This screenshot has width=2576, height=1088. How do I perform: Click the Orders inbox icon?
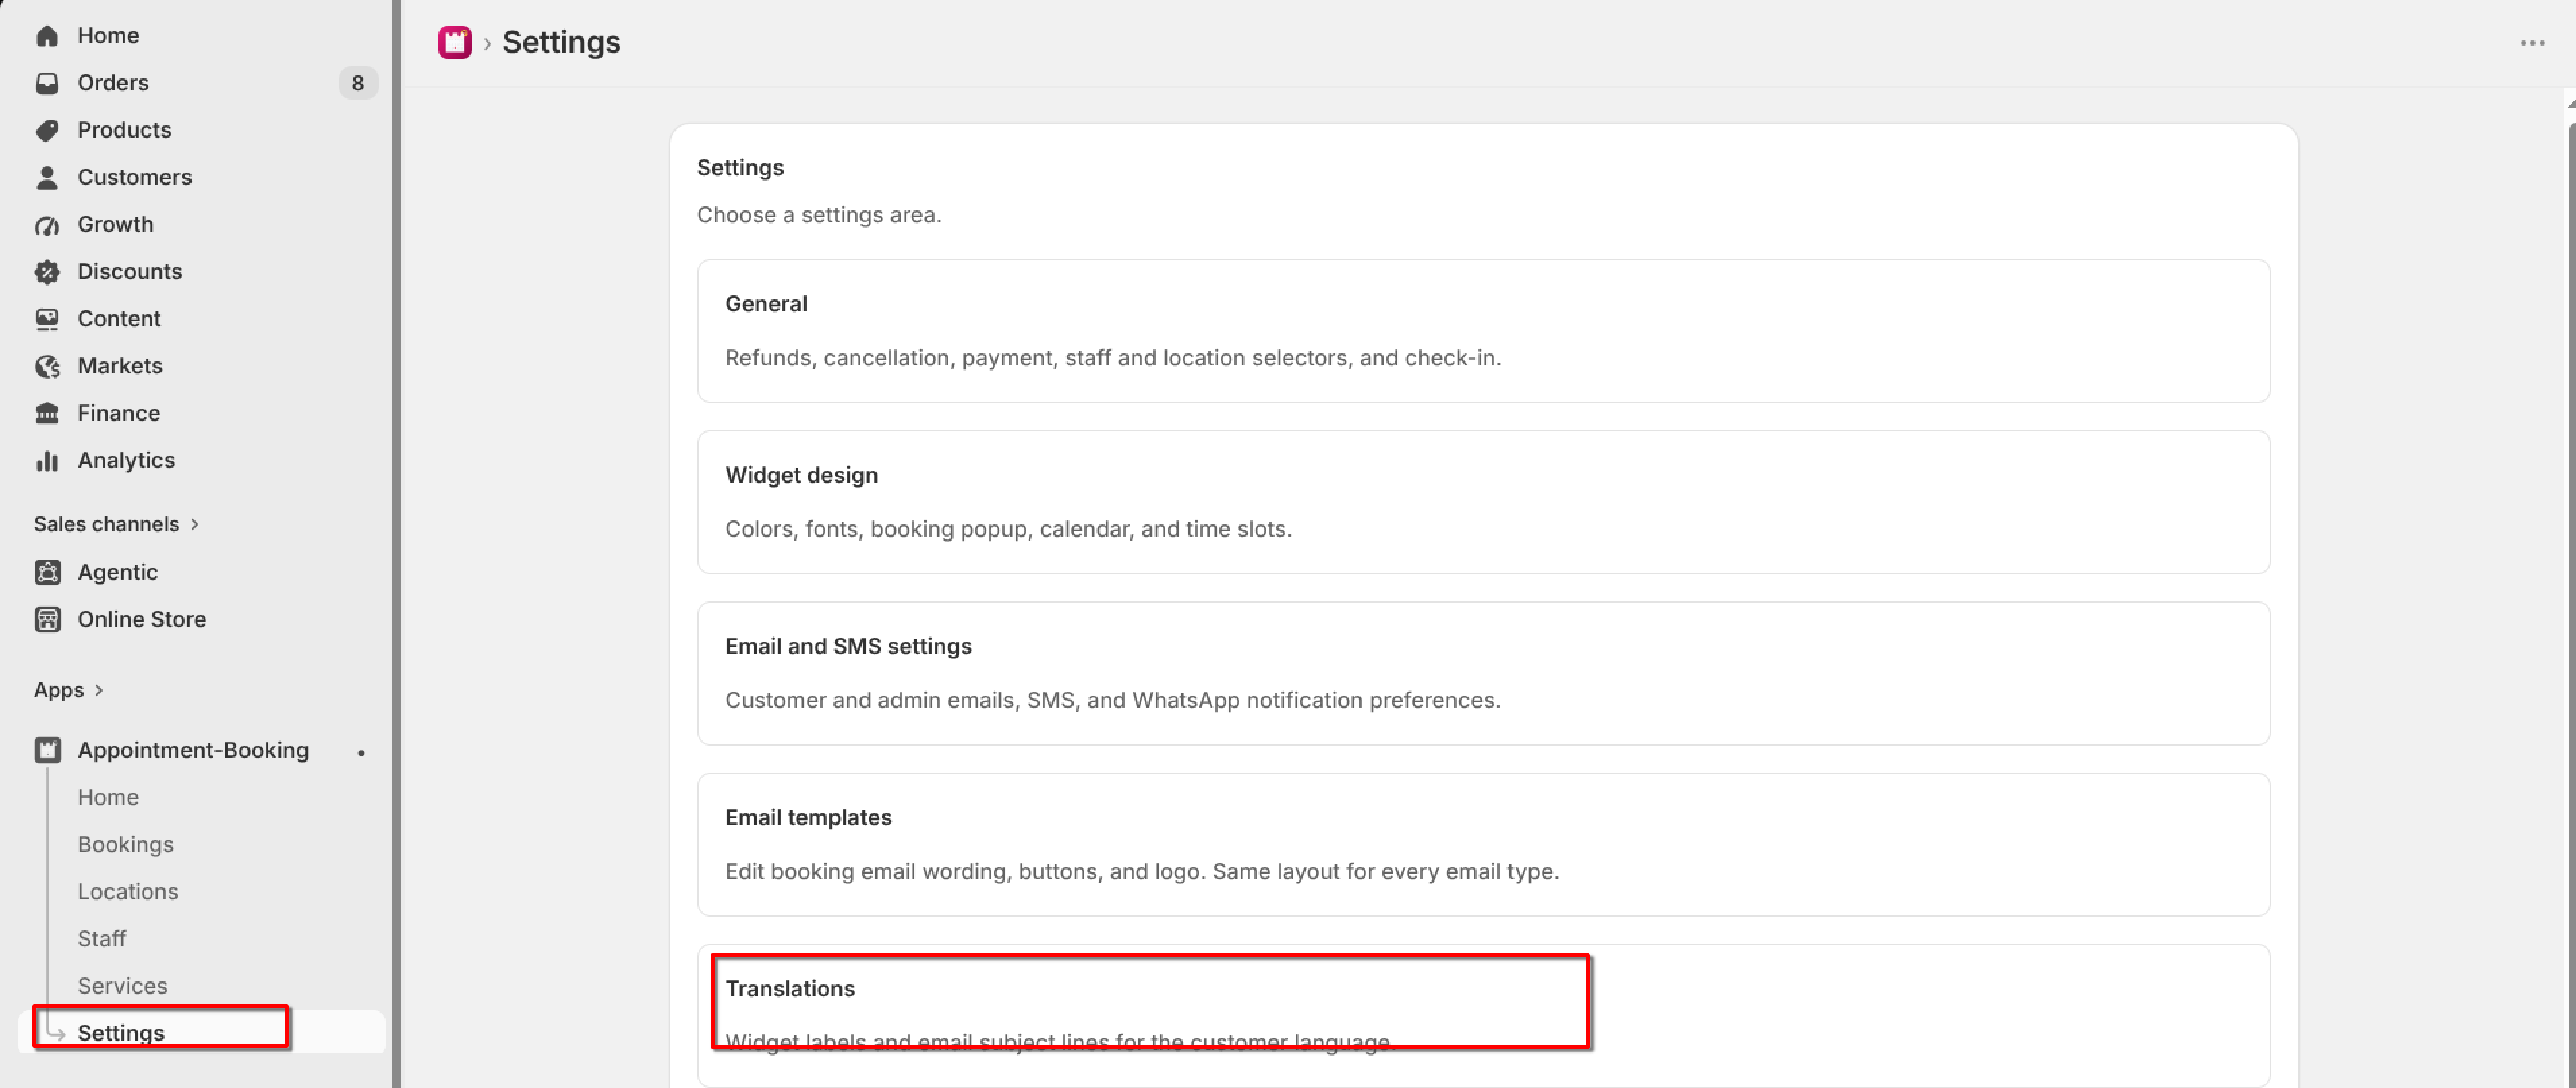(x=47, y=83)
